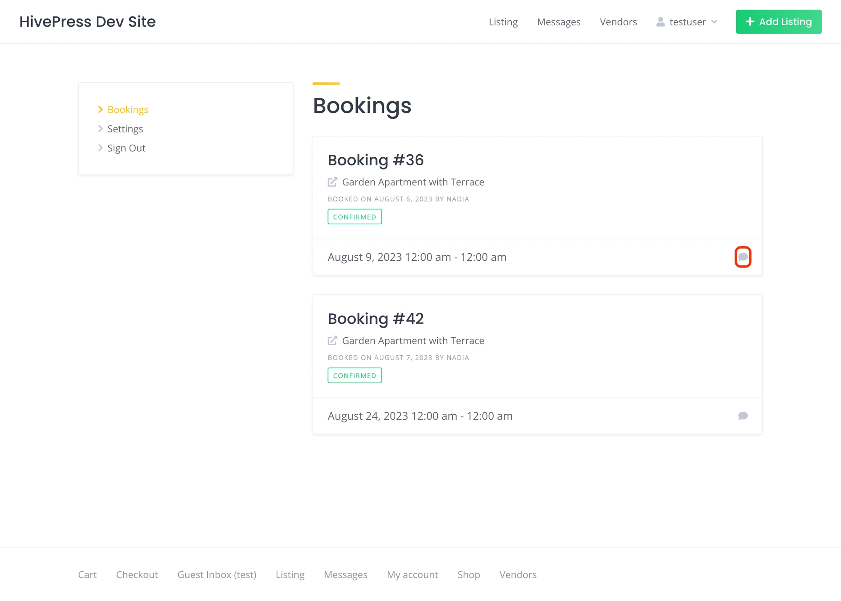Select Bookings in the sidebar menu
The width and height of the screenshot is (841, 601).
coord(128,110)
